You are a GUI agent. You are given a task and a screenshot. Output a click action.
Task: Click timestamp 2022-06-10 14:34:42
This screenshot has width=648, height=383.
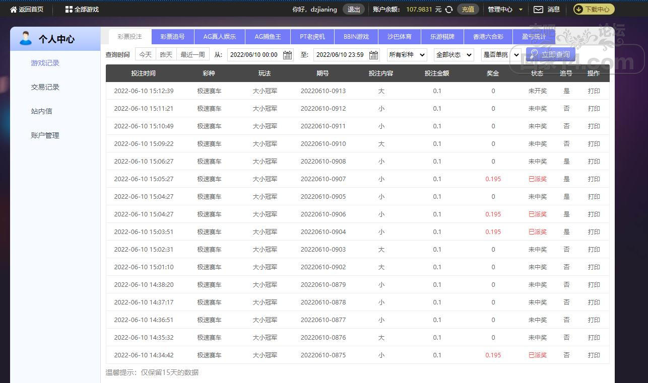[144, 355]
